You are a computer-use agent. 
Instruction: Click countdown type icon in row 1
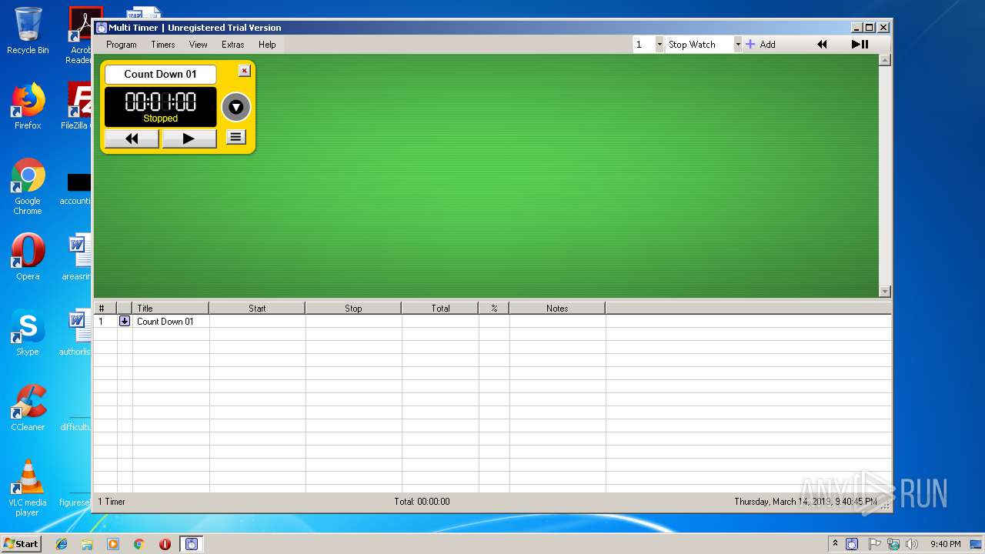[125, 321]
